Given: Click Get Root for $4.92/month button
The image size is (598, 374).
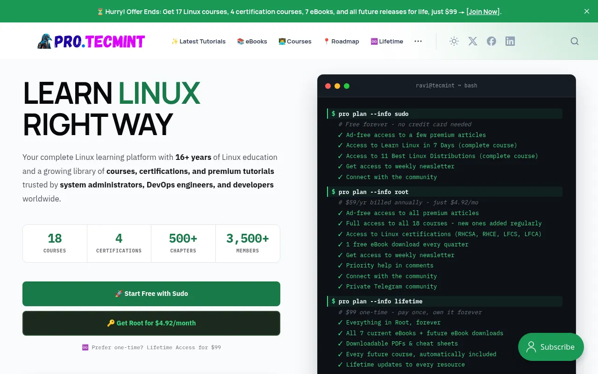Looking at the screenshot, I should click(x=151, y=323).
